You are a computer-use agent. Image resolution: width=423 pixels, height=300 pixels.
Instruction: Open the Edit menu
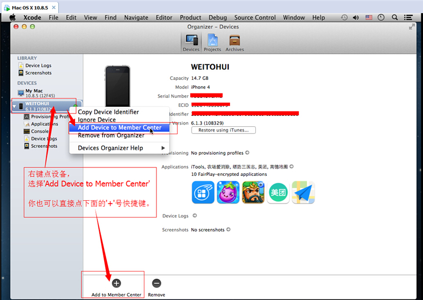71,17
